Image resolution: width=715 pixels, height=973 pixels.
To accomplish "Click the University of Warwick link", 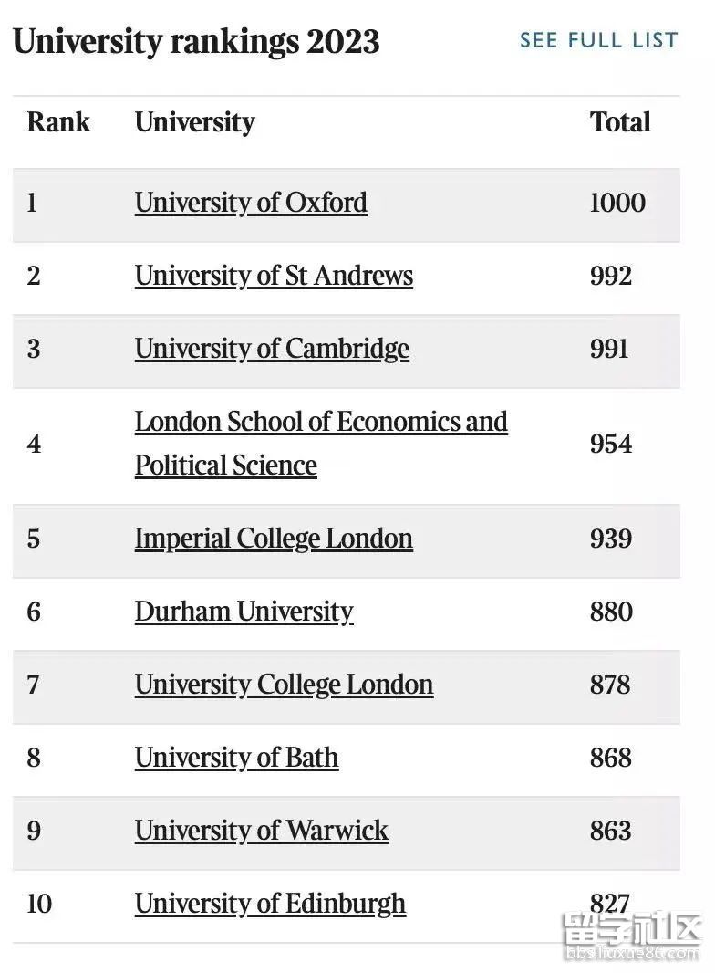I will tap(261, 831).
